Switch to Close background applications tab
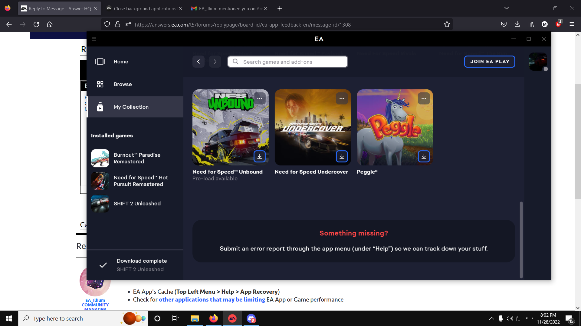Image resolution: width=581 pixels, height=326 pixels. [x=145, y=8]
